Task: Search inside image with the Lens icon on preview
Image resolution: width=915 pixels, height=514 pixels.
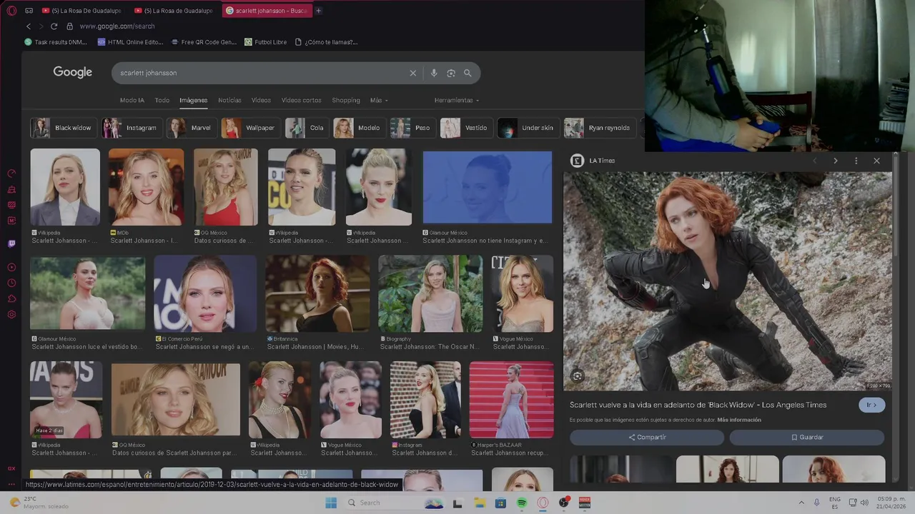Action: tap(578, 376)
